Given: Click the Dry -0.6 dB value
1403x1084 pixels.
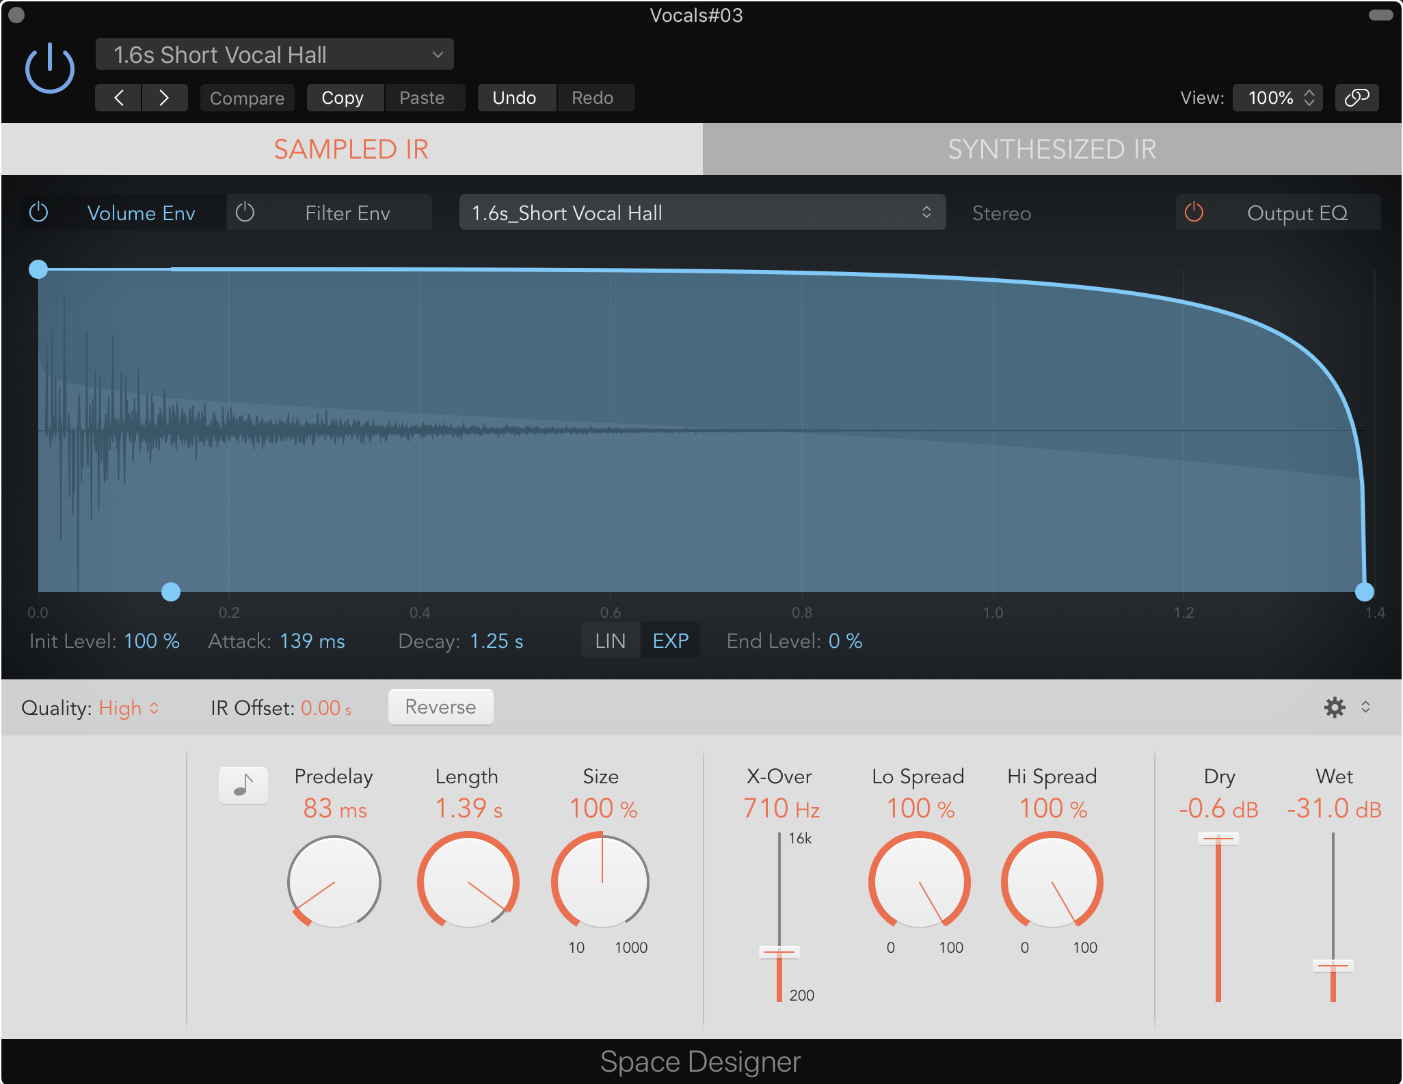Looking at the screenshot, I should [x=1218, y=809].
